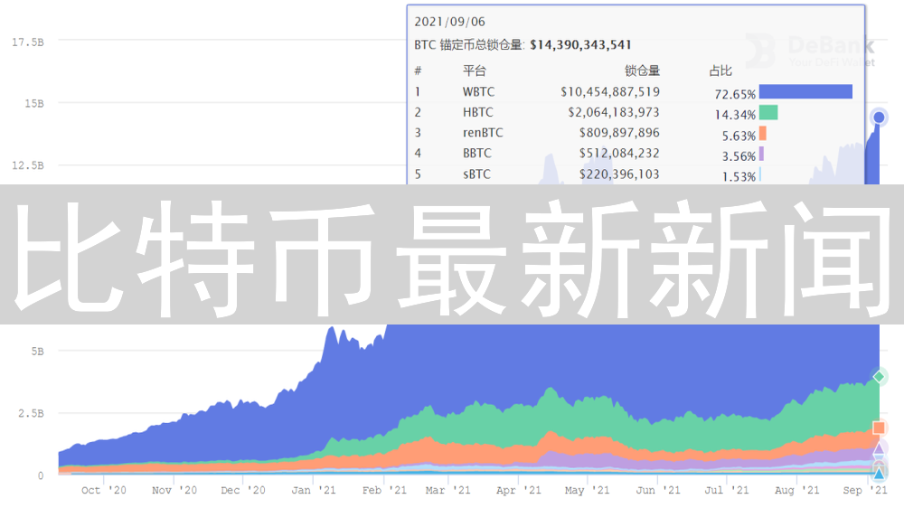The width and height of the screenshot is (904, 508).
Task: Click the 平台 column header
Action: click(x=475, y=71)
